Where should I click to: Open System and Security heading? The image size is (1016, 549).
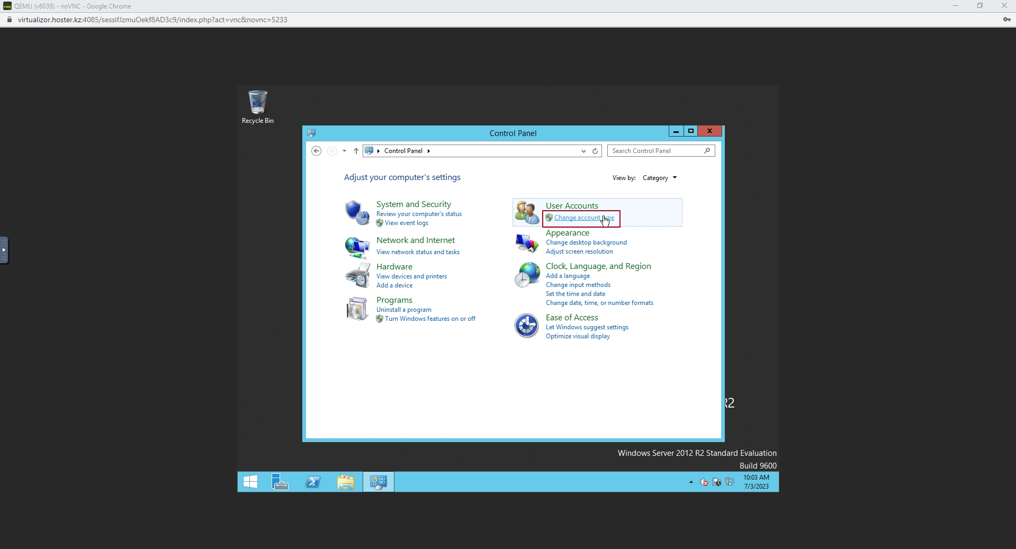pos(413,204)
